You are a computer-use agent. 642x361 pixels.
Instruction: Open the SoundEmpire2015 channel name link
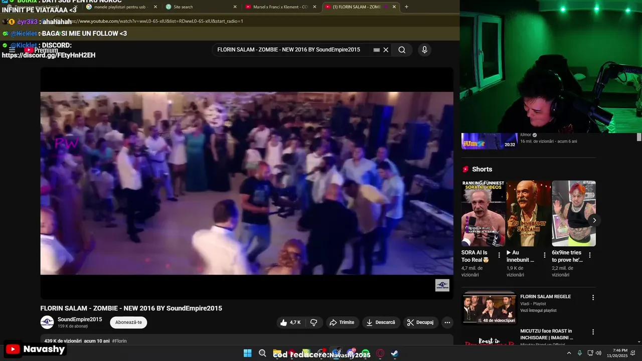(x=80, y=319)
